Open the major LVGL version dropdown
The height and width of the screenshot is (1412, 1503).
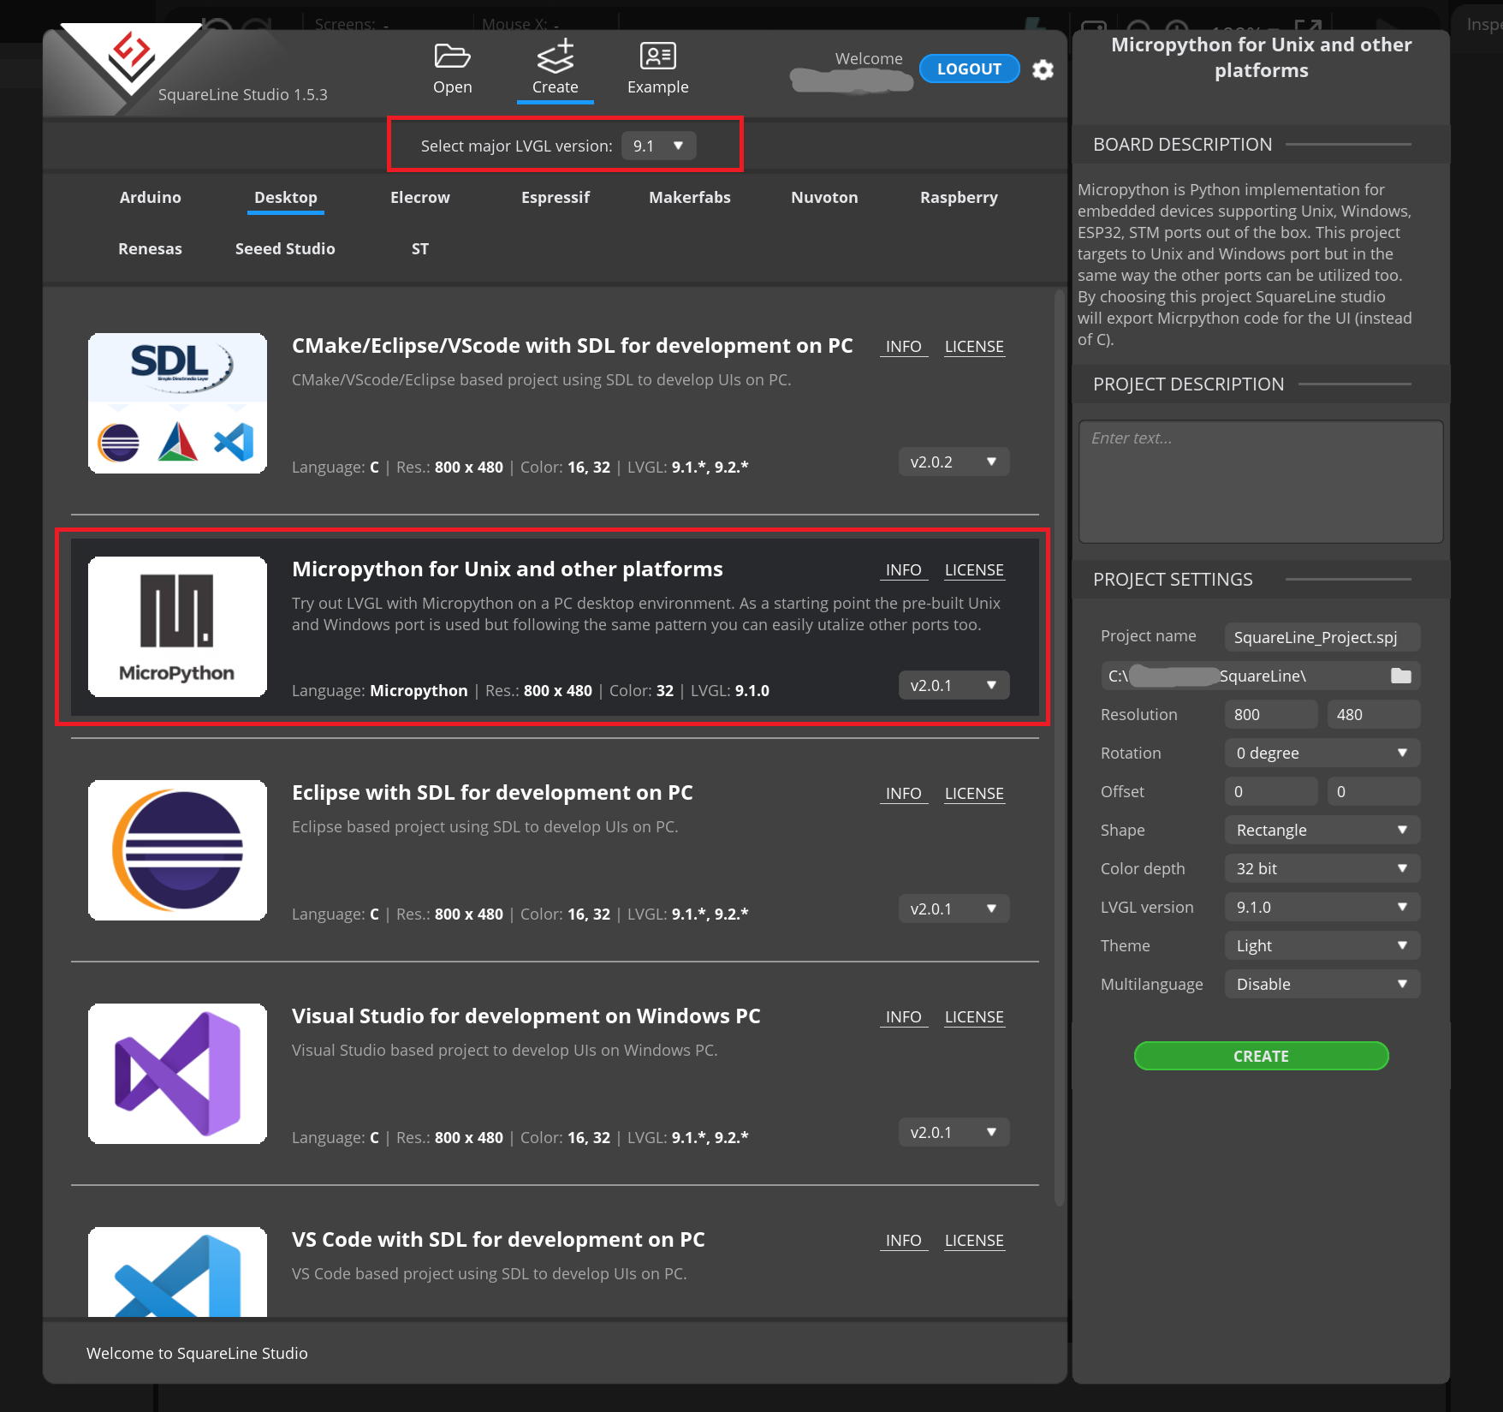(658, 146)
